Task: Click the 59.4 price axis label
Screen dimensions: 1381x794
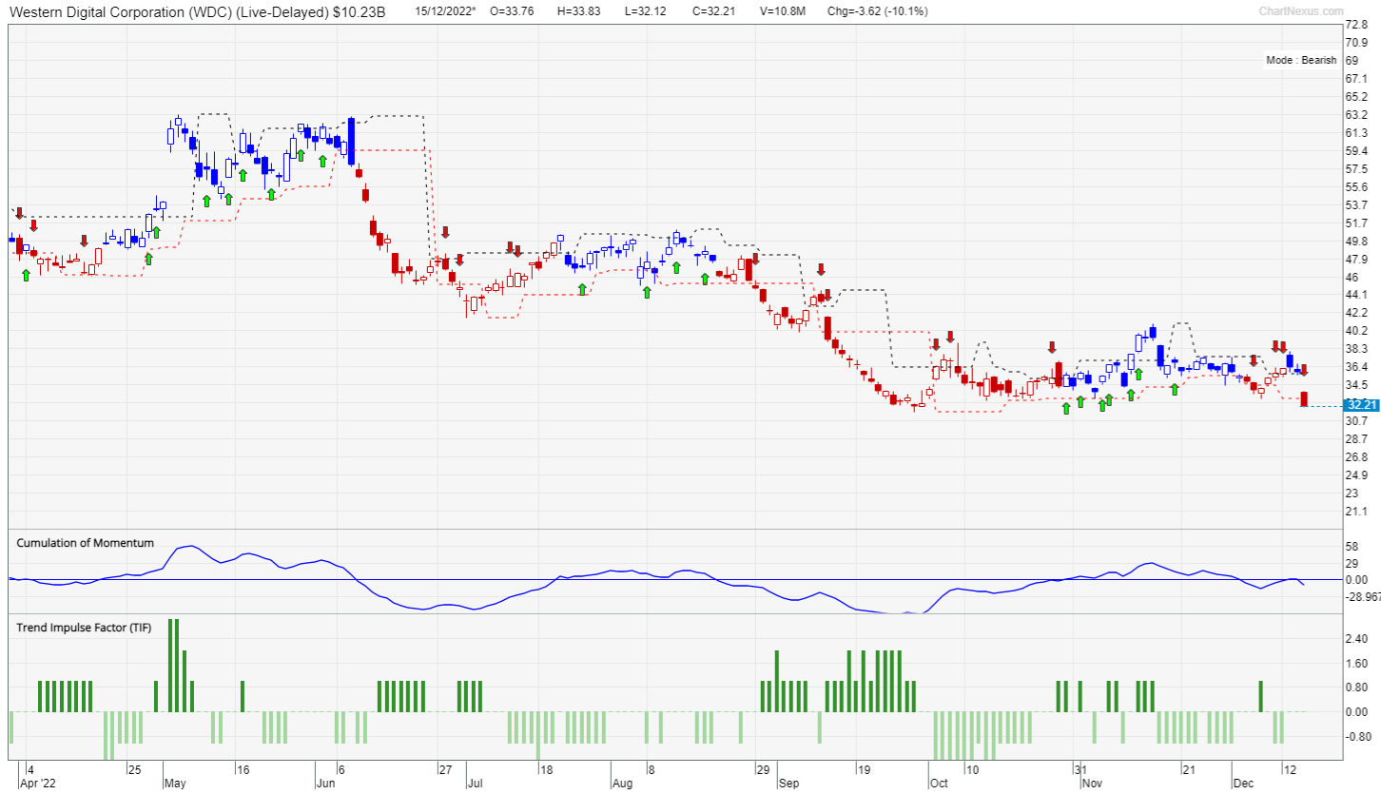Action: click(1357, 151)
